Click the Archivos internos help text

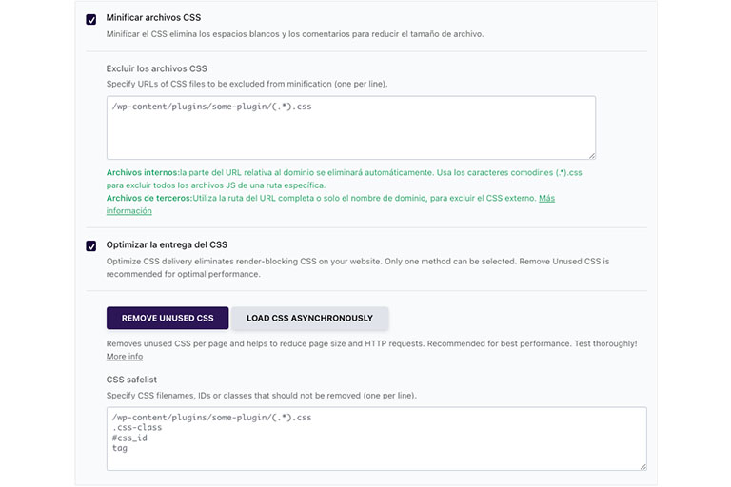coord(344,179)
